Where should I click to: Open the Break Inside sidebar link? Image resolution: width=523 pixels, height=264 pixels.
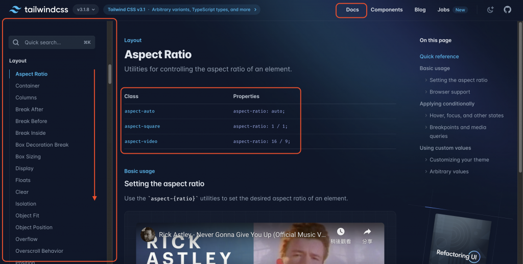[30, 133]
